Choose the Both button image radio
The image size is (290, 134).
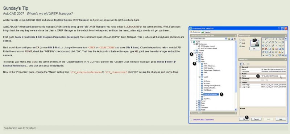240,47
